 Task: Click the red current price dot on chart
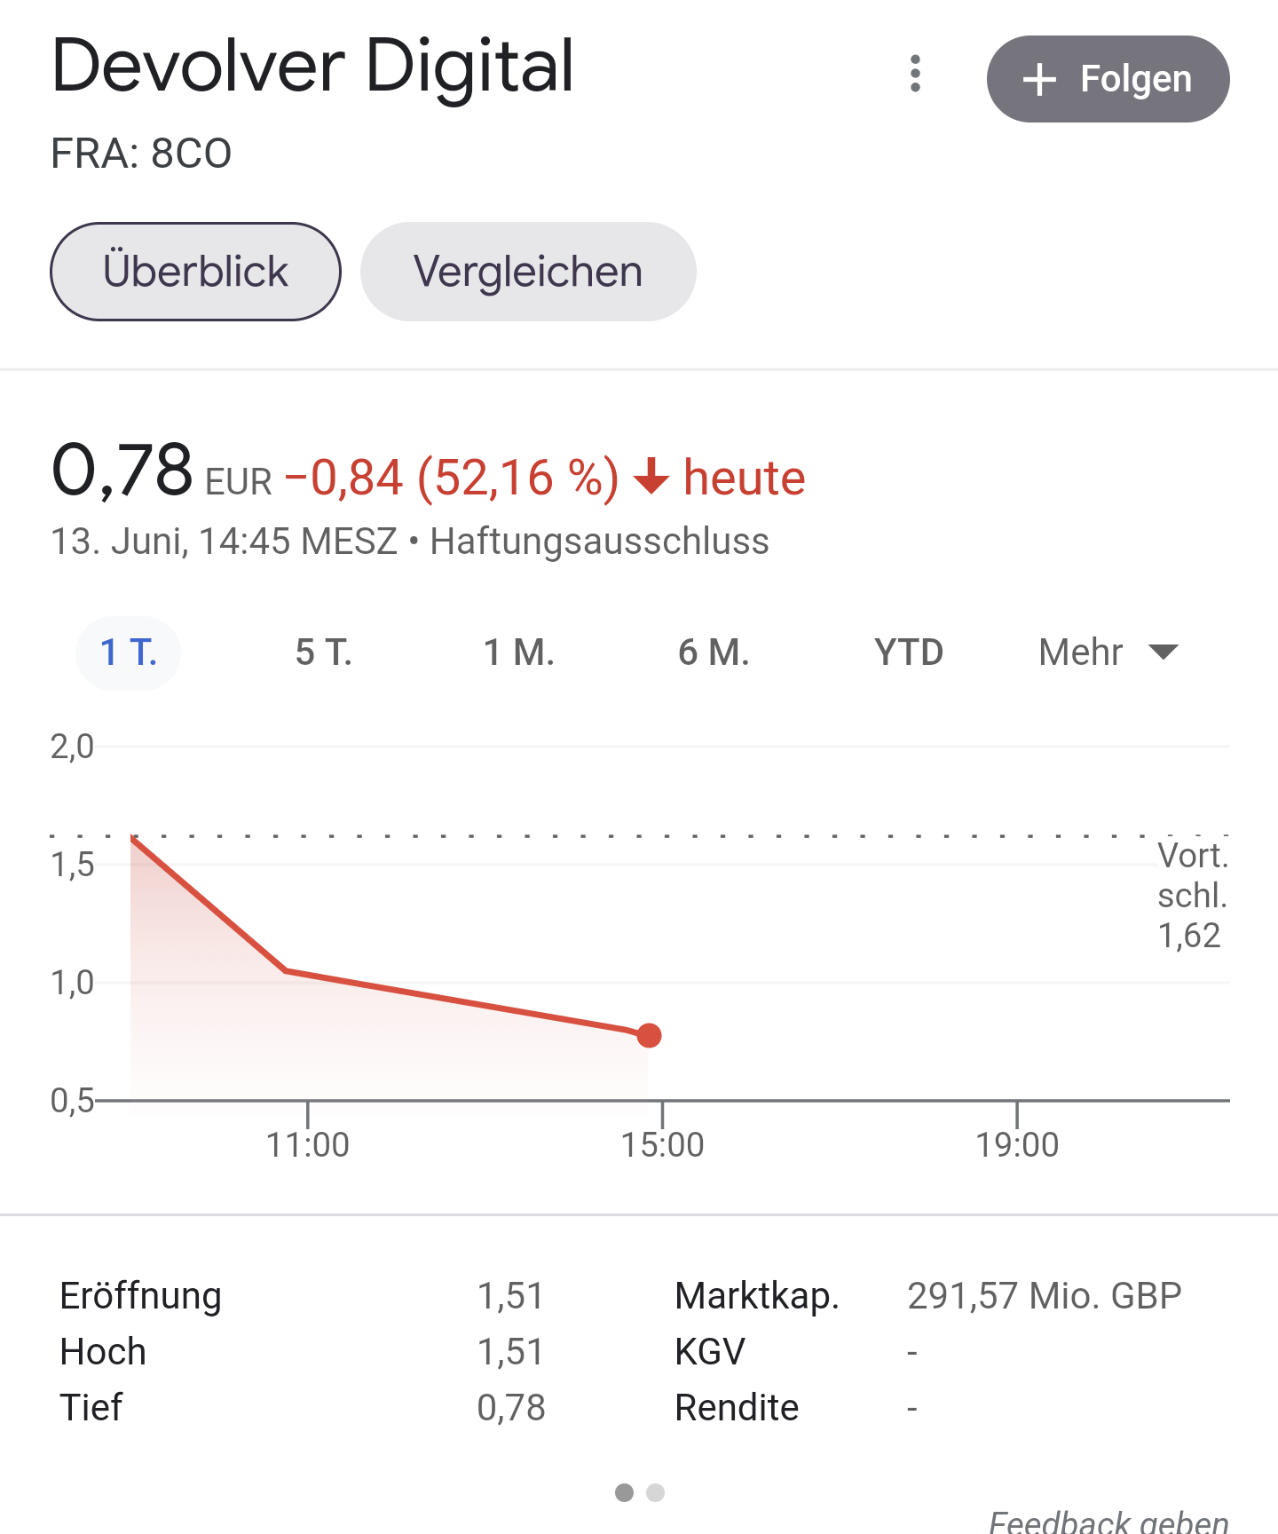point(650,1035)
